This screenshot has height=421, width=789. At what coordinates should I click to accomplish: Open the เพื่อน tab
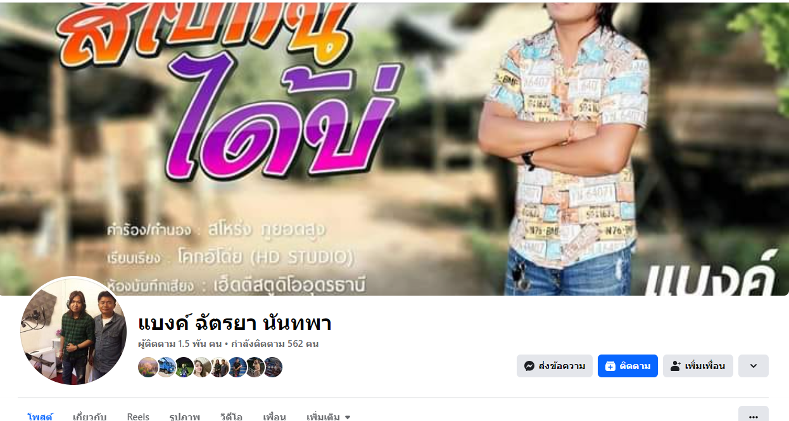(x=275, y=417)
